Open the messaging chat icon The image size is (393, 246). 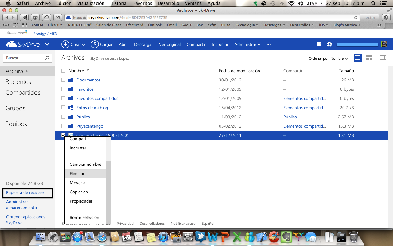tap(319, 44)
